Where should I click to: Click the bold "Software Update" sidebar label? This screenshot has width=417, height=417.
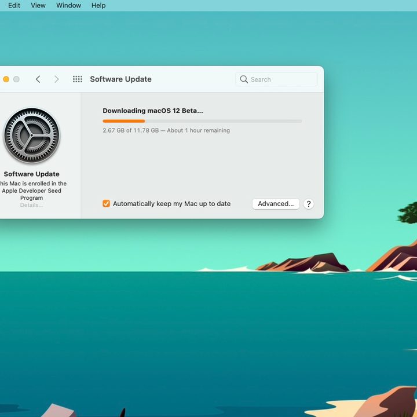31,174
